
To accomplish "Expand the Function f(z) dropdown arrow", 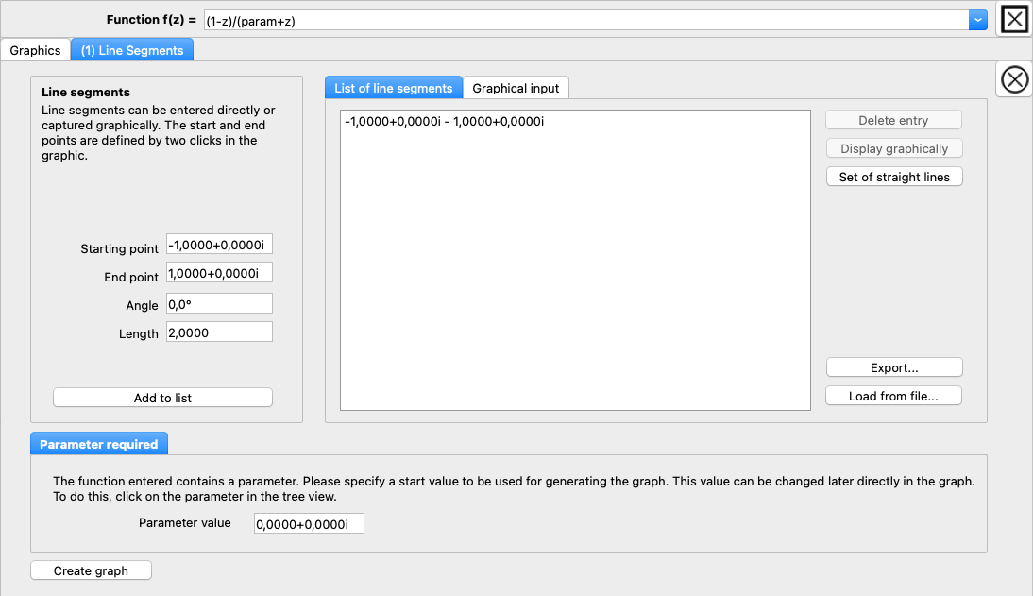I will (x=977, y=20).
